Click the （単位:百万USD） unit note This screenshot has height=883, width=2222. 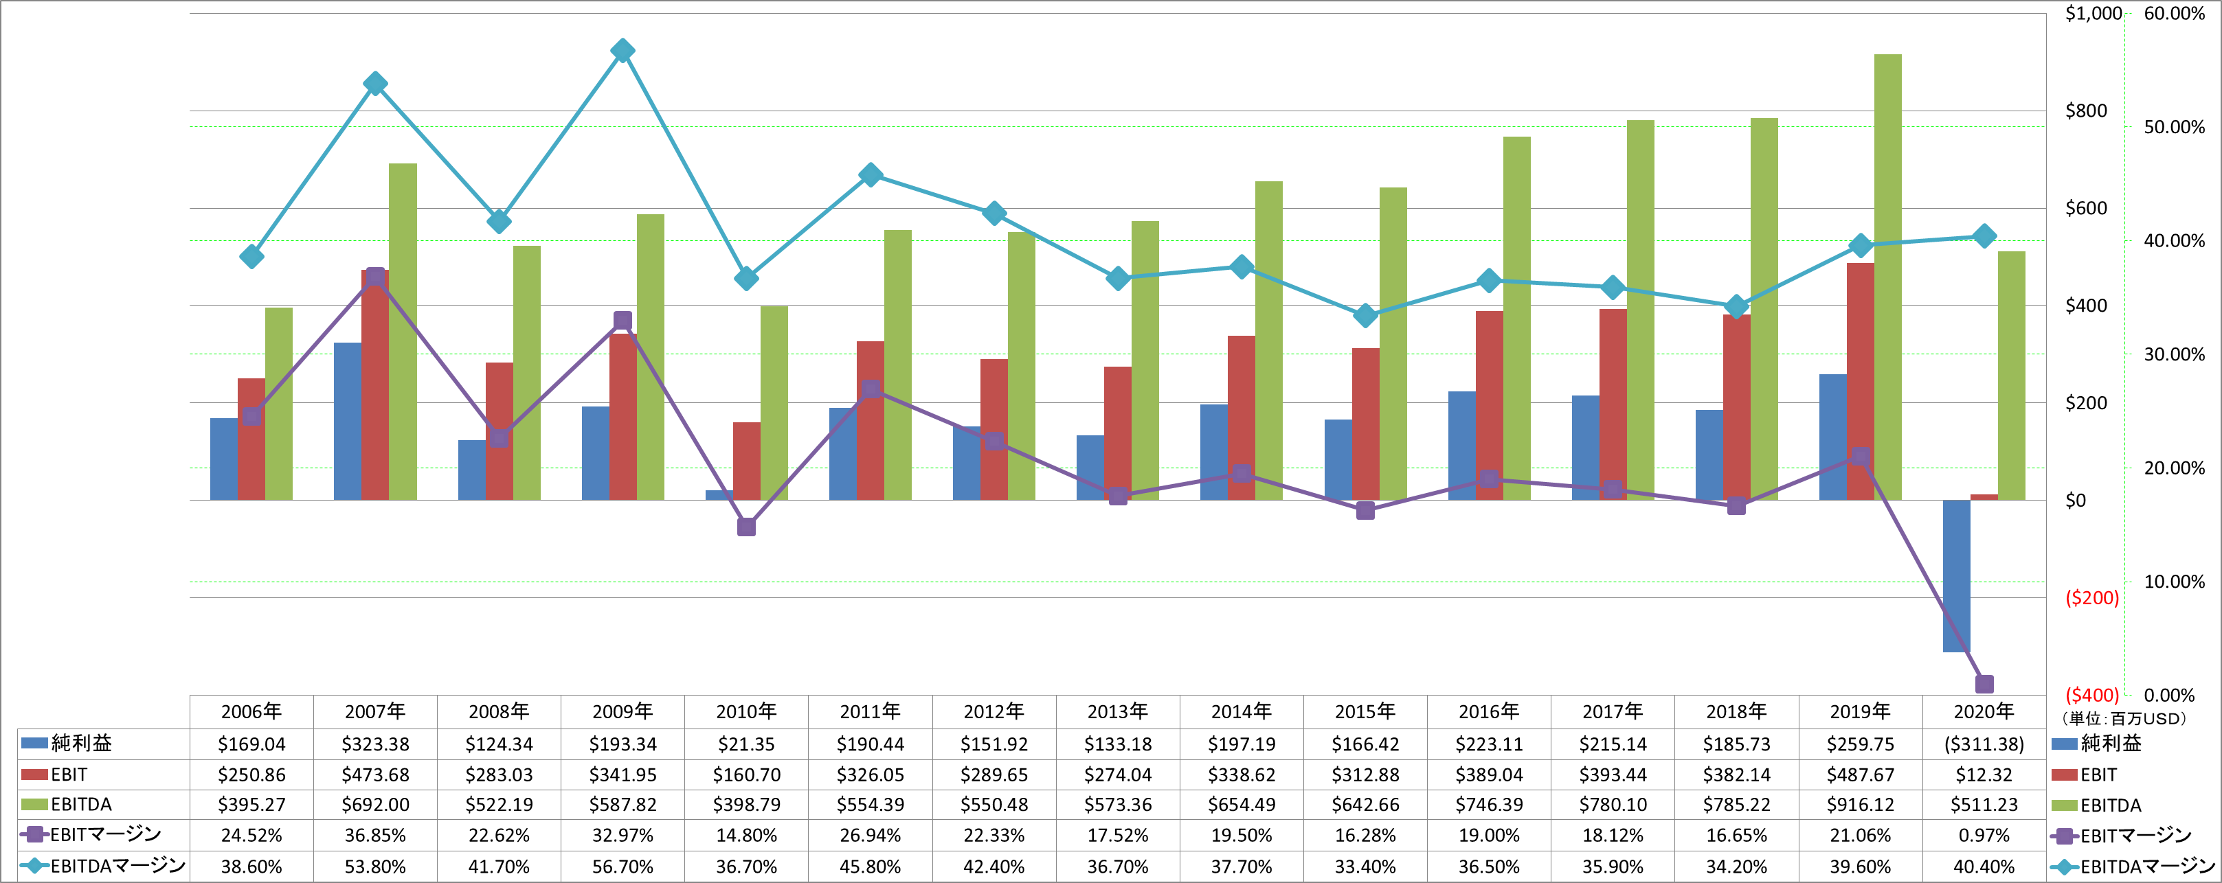[2123, 718]
